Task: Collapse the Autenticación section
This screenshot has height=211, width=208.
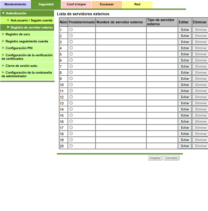Action: (27, 13)
